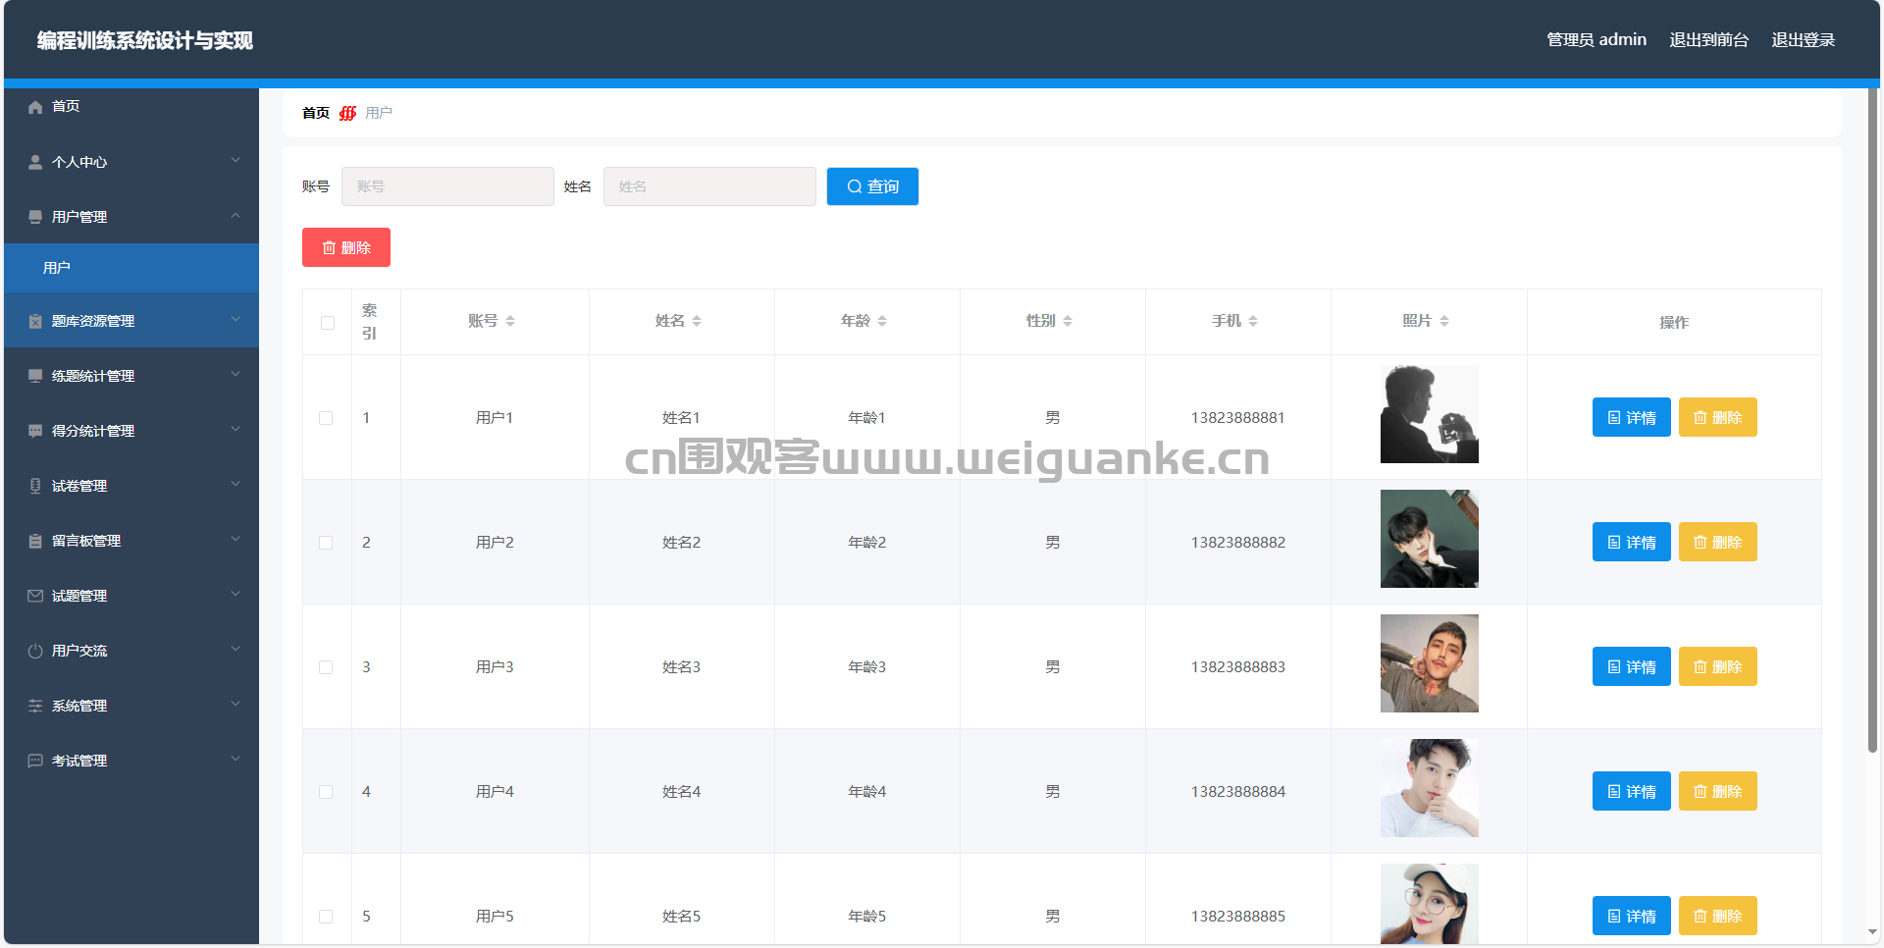Viewport: 1884px width, 948px height.
Task: Click 首页 in the breadcrumb
Action: point(316,113)
